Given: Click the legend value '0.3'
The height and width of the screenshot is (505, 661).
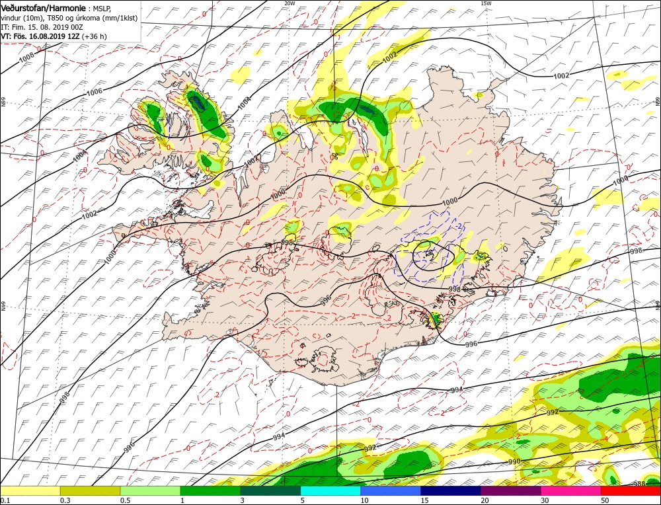Looking at the screenshot, I should point(65,500).
